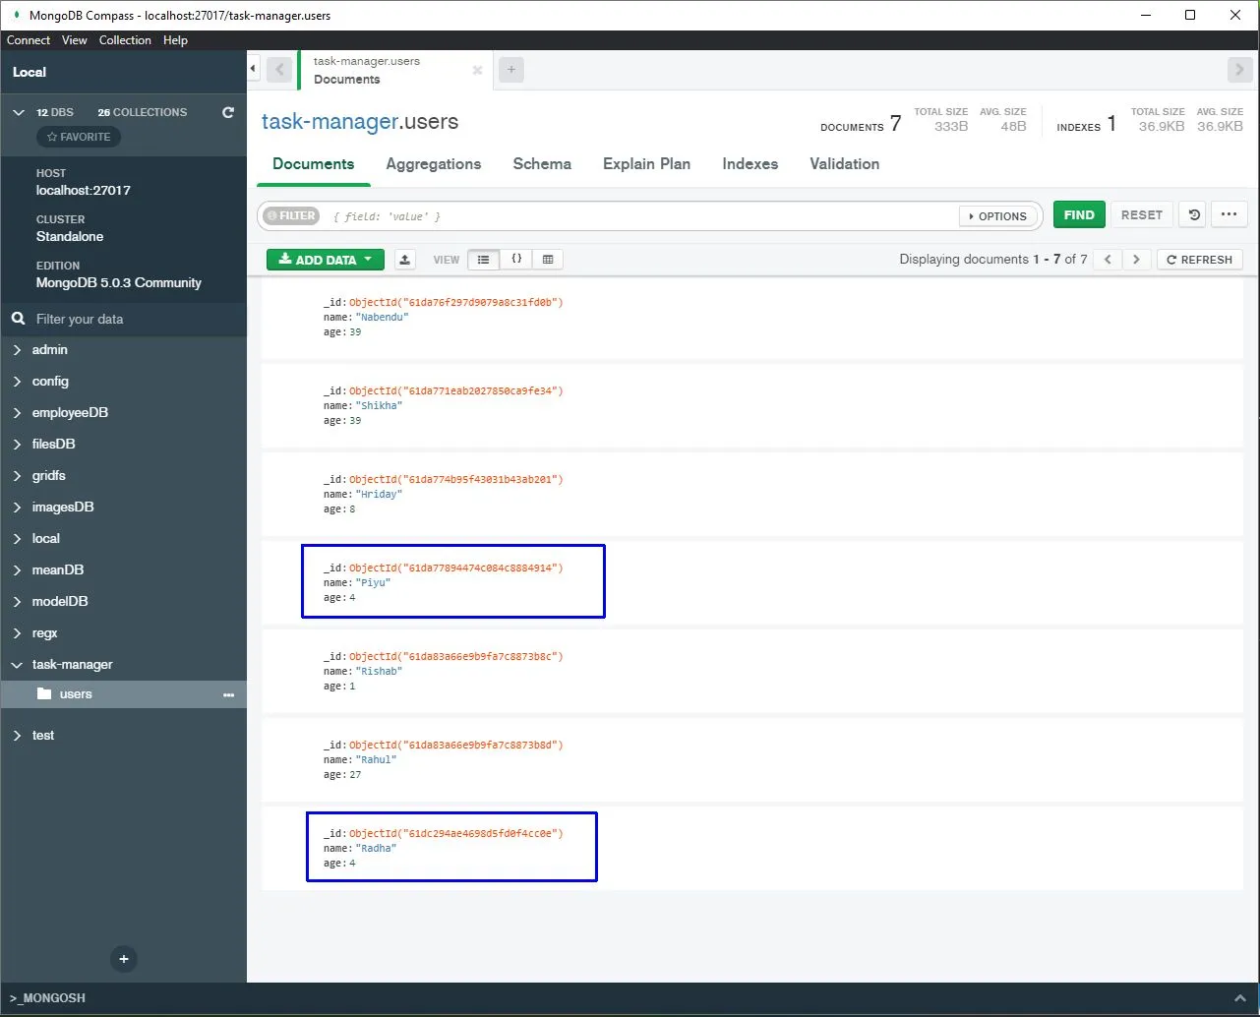Switch to the Explain Plan tab
Viewport: 1260px width, 1017px height.
(646, 164)
